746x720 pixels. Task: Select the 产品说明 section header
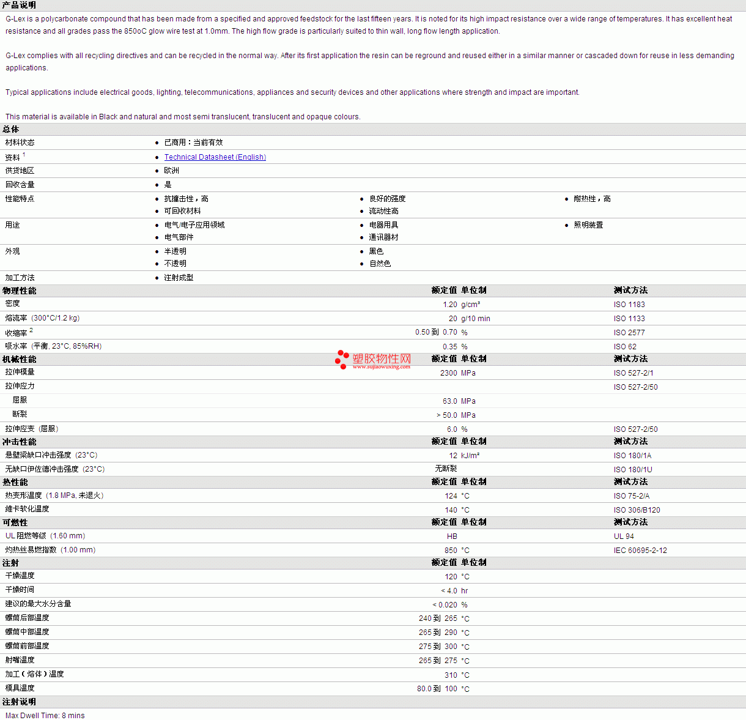click(x=19, y=5)
